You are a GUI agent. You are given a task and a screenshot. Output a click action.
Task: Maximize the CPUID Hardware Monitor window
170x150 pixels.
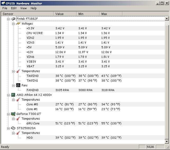pyautogui.click(x=162, y=3)
